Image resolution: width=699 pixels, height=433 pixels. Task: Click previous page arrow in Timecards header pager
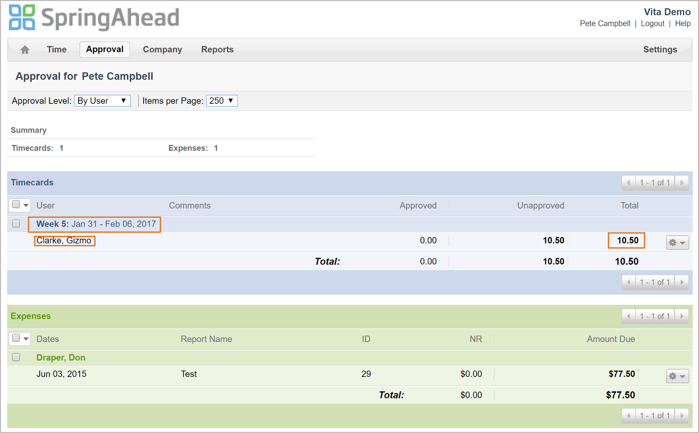pos(629,183)
